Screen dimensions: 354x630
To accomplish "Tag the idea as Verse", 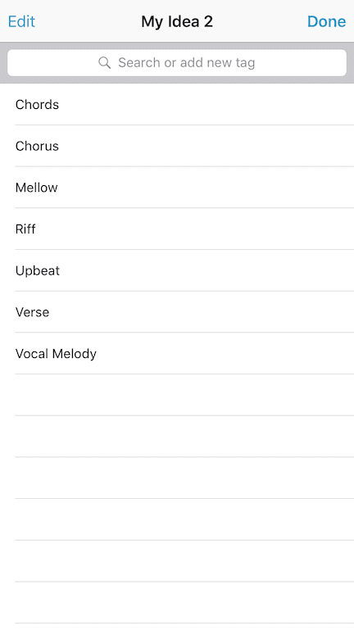I will (x=177, y=312).
